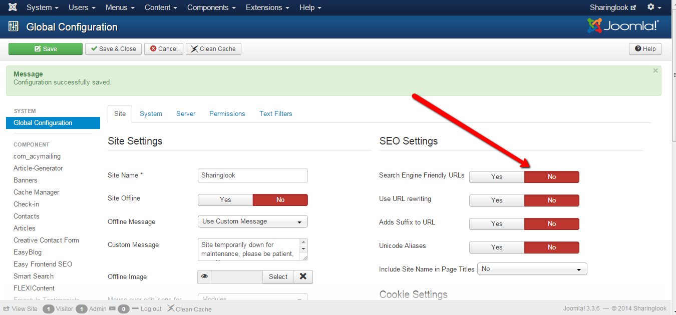Click the Offline Image path field
The width and height of the screenshot is (676, 315).
click(x=237, y=276)
